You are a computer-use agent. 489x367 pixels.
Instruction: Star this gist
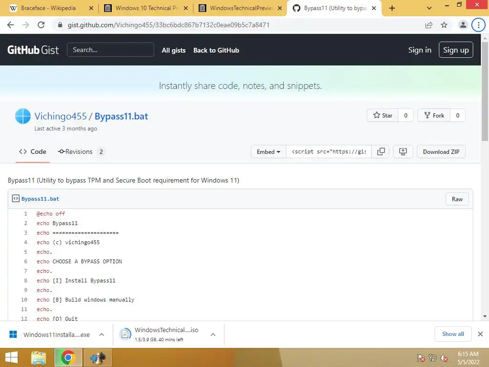point(383,116)
